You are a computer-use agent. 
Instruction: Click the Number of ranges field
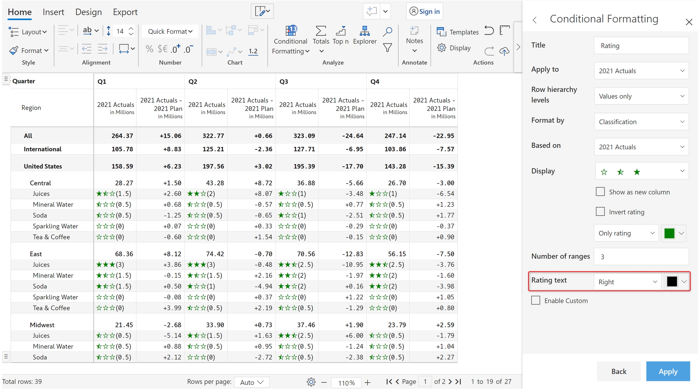click(x=641, y=257)
